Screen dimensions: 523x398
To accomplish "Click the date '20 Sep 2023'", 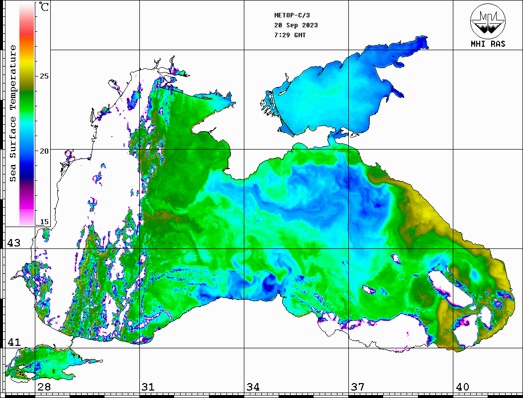I will (296, 25).
